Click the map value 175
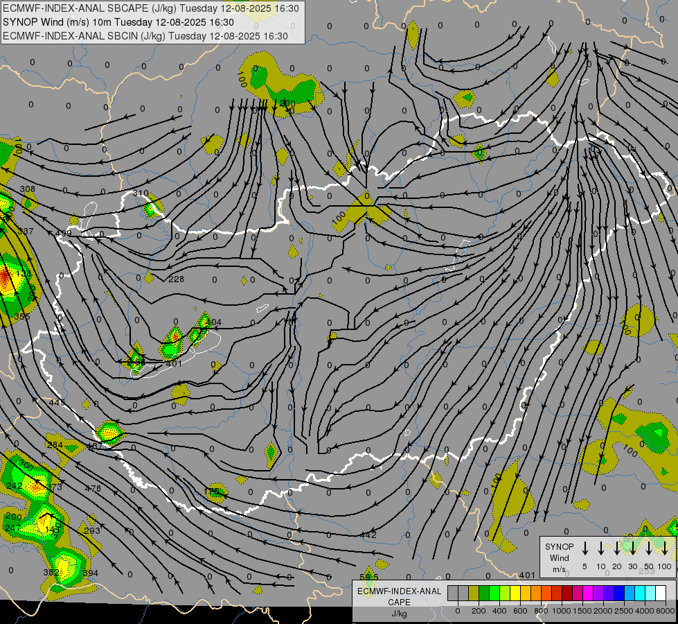The height and width of the screenshot is (624, 678). [212, 492]
